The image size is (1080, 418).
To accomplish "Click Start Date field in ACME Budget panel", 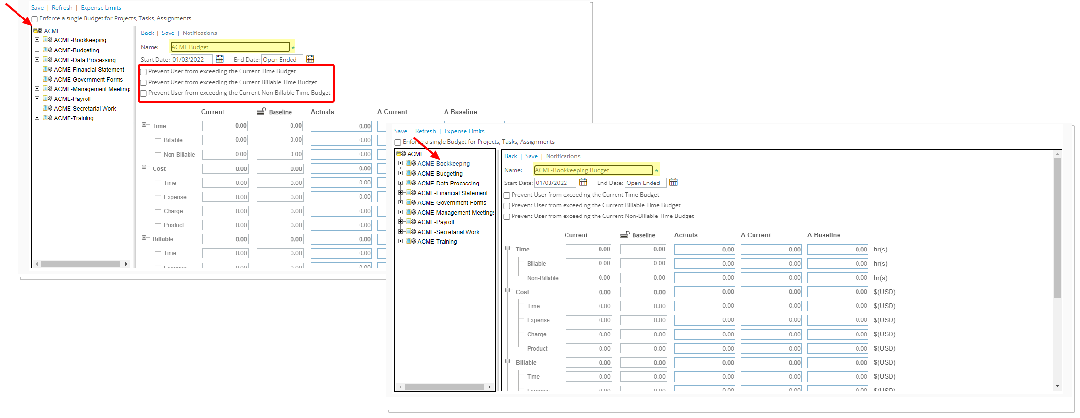I will click(192, 60).
